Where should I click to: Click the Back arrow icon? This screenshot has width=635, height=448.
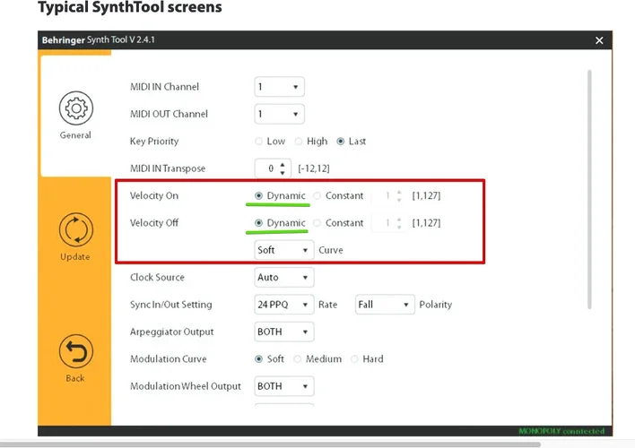click(x=75, y=351)
